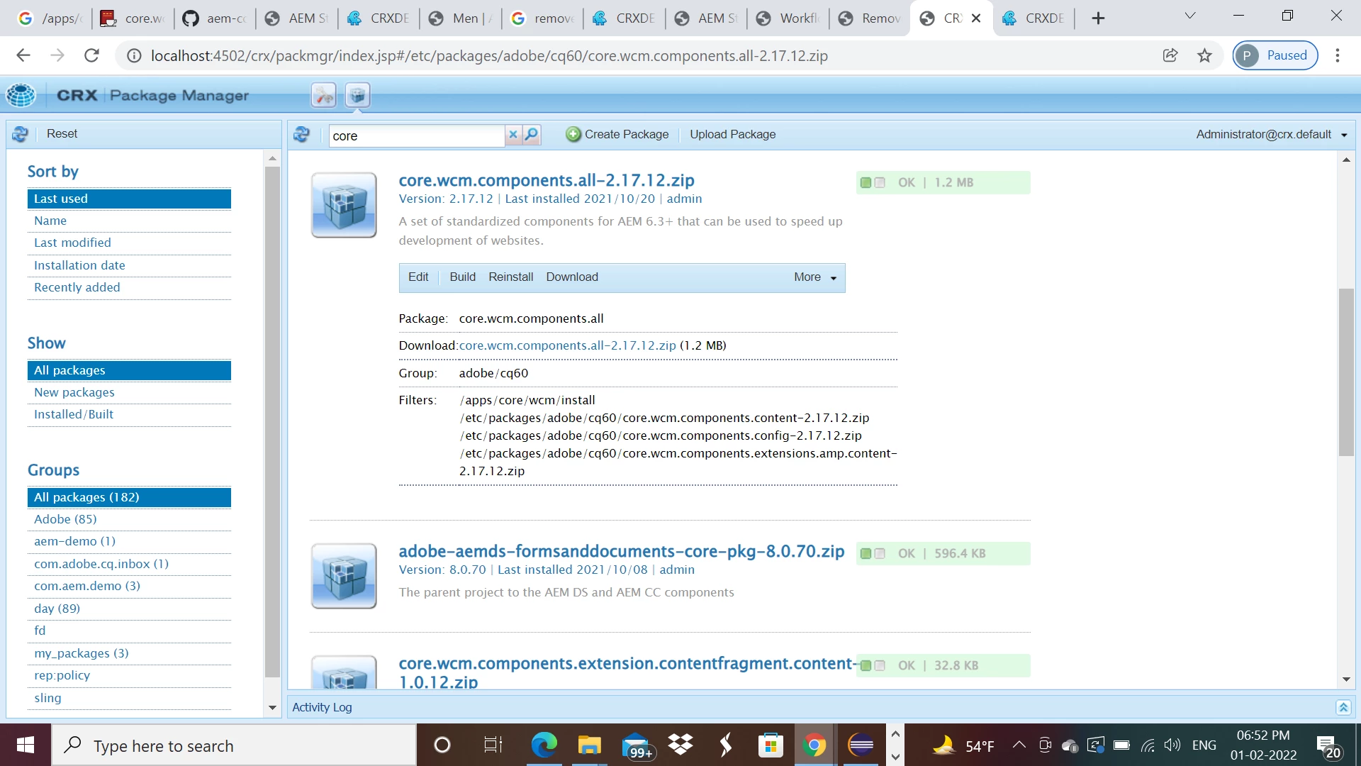
Task: Click the green plus Create Package icon
Action: click(x=573, y=135)
